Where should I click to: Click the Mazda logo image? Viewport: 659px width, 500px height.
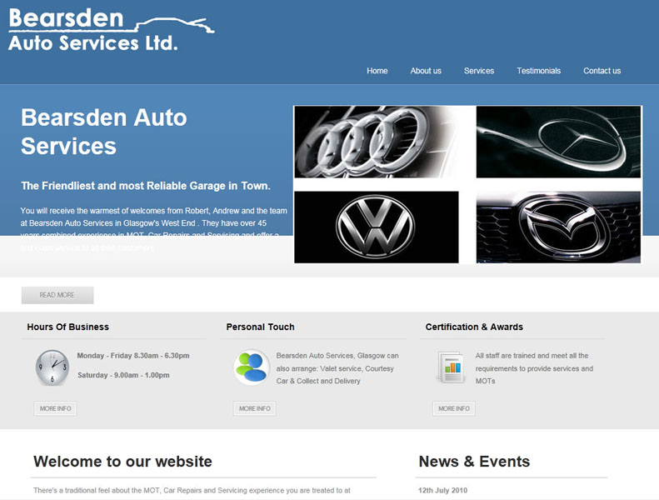pos(558,227)
